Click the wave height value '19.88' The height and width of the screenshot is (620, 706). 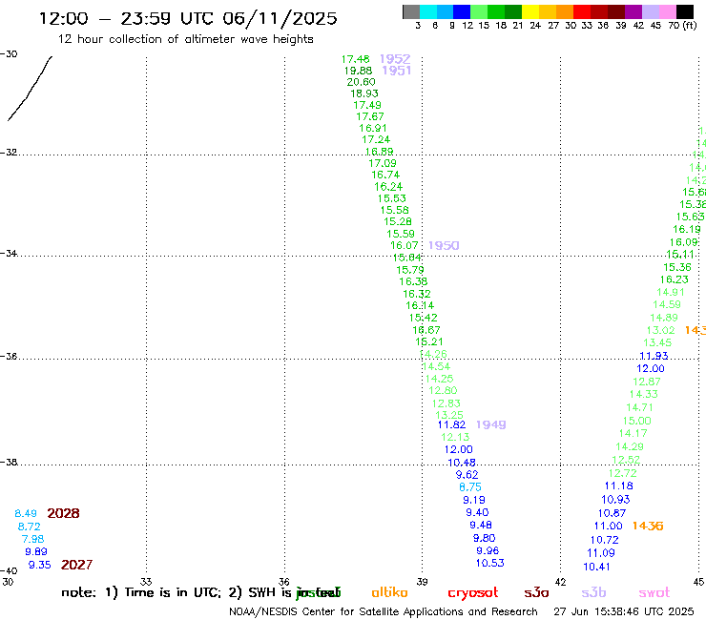(x=358, y=71)
